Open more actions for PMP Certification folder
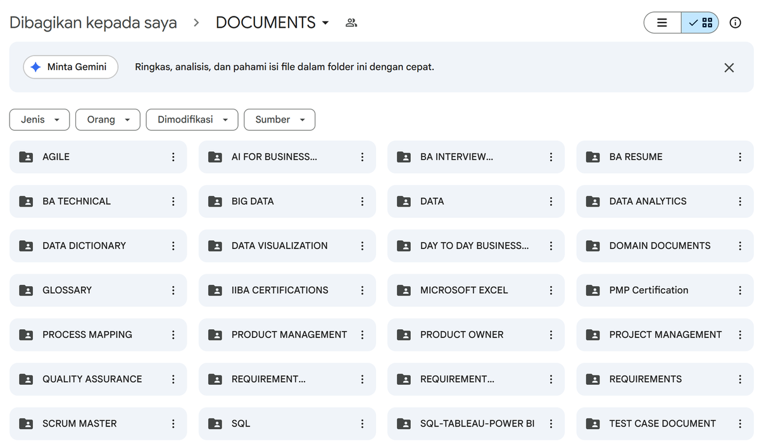The height and width of the screenshot is (448, 759). point(739,291)
